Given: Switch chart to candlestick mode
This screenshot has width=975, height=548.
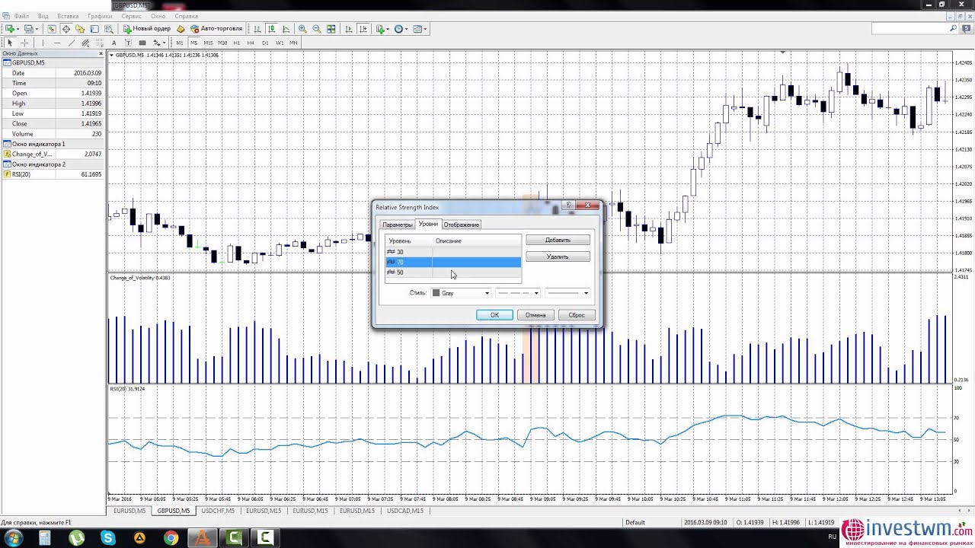Looking at the screenshot, I should 272,29.
